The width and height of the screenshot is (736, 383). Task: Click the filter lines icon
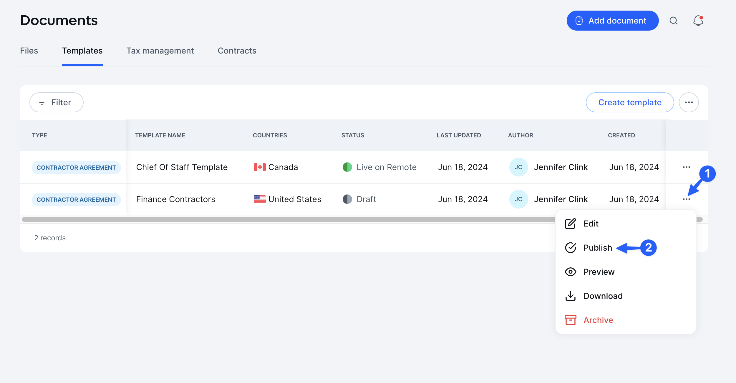coord(42,102)
